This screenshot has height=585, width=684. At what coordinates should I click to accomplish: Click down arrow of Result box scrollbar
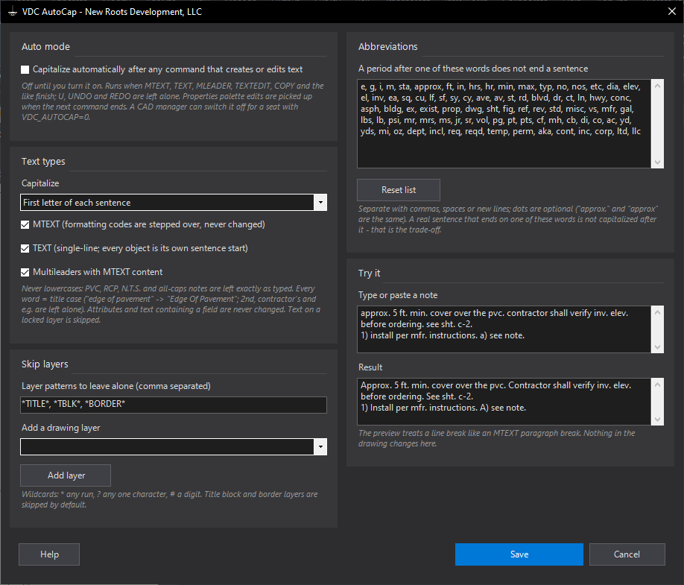tap(657, 420)
